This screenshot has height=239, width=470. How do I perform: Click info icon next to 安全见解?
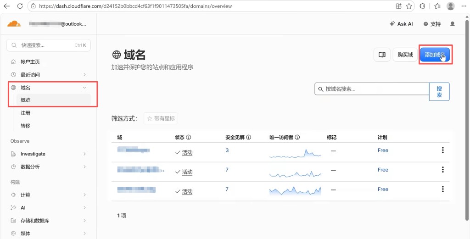(x=248, y=138)
